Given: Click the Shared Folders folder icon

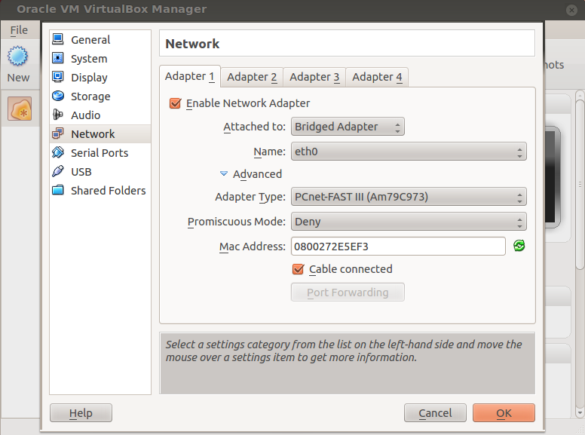Looking at the screenshot, I should [58, 190].
